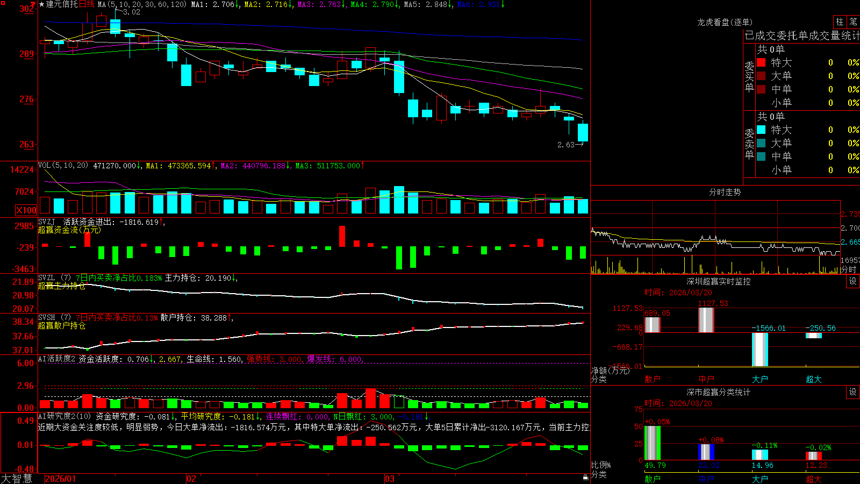Click the 分时走势 panel title
The image size is (860, 484).
725,192
